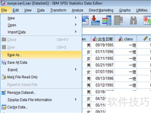Select the cell with date 01/11/1996

pyautogui.click(x=103, y=52)
